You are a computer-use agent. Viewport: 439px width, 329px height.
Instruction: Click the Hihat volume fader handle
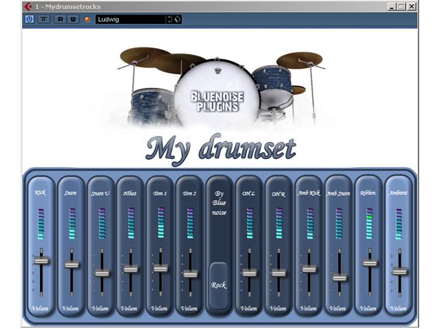(131, 269)
